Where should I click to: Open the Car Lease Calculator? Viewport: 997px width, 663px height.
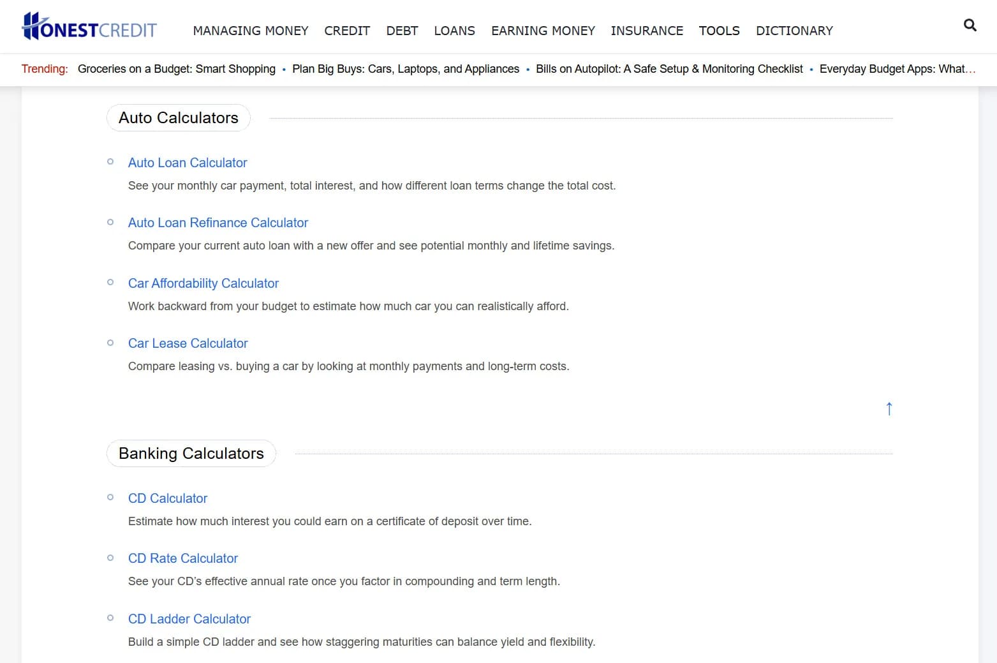pyautogui.click(x=188, y=343)
